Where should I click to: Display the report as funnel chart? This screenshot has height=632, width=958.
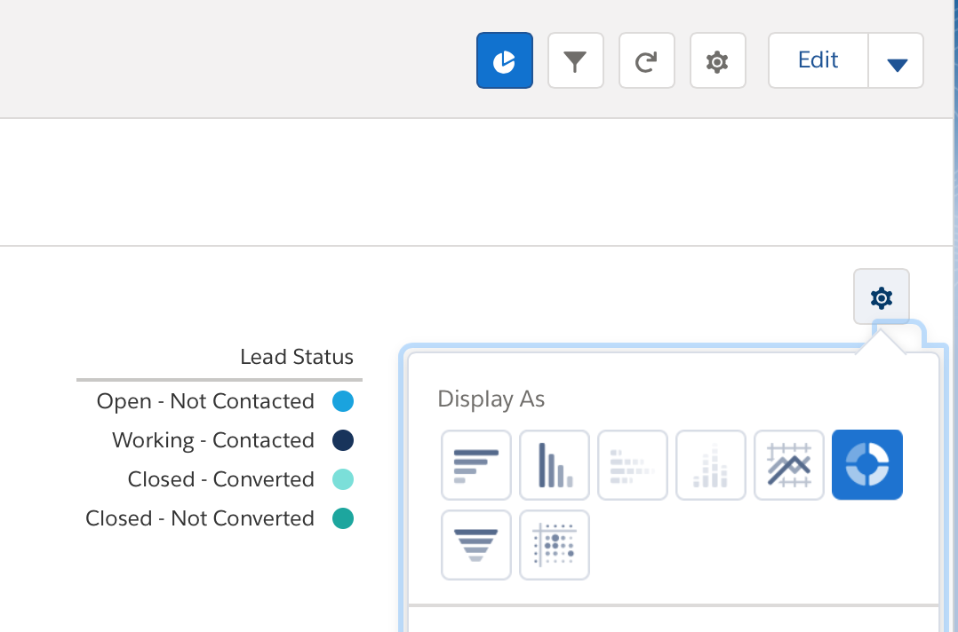476,545
